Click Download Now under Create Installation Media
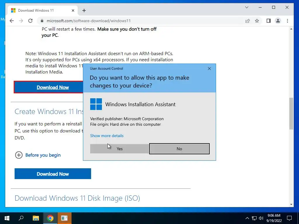The height and width of the screenshot is (224, 299). [53, 174]
